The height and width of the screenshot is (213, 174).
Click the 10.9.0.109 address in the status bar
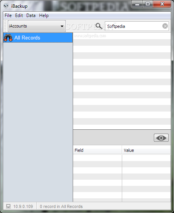[x=23, y=206]
